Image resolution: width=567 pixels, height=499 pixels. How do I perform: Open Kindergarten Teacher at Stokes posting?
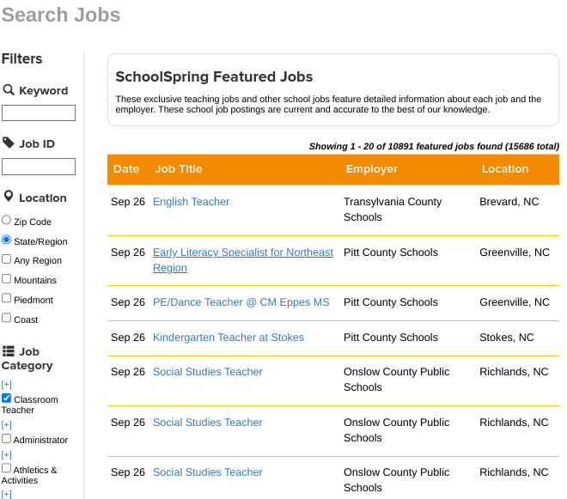(228, 338)
